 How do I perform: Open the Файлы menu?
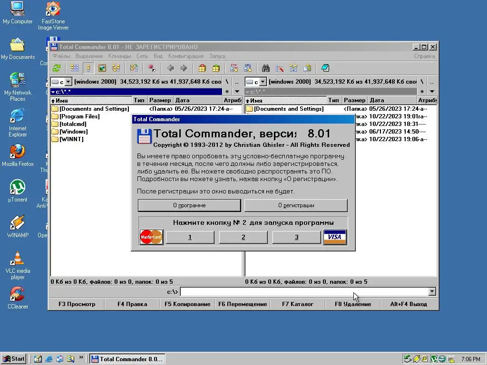(61, 56)
